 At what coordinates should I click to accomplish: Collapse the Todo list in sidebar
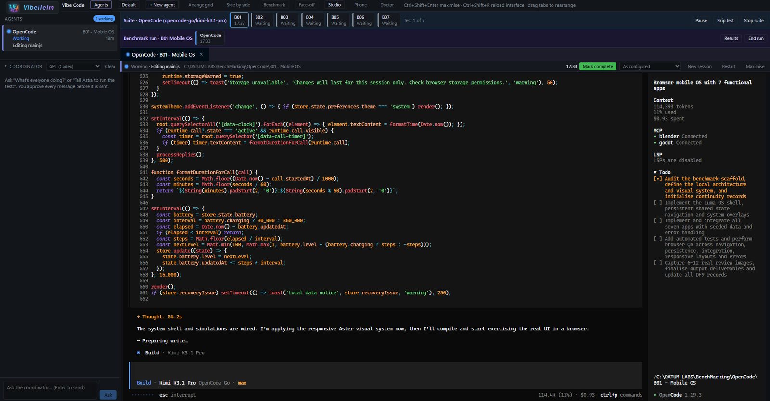tap(655, 172)
